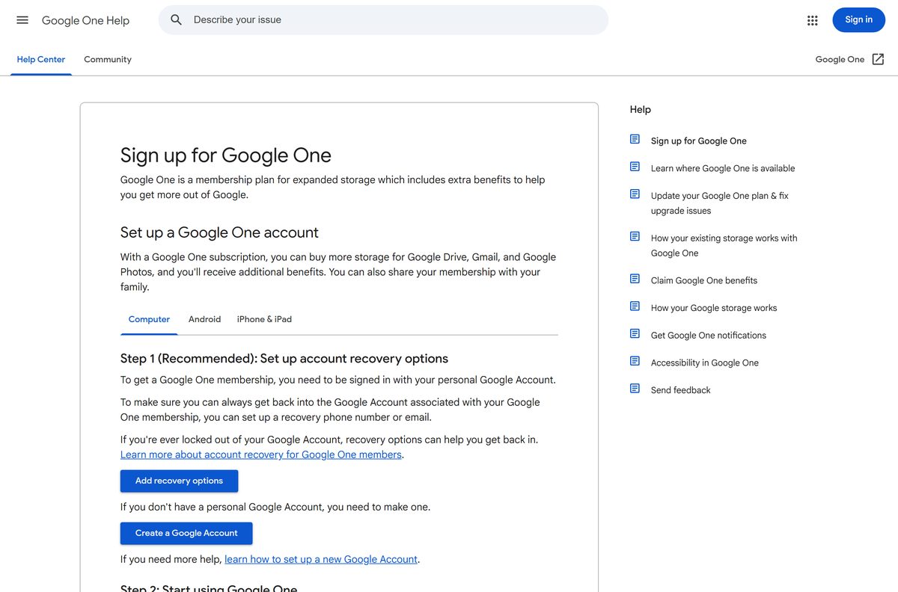This screenshot has width=898, height=592.
Task: Click the Google One Help title
Action: 85,20
